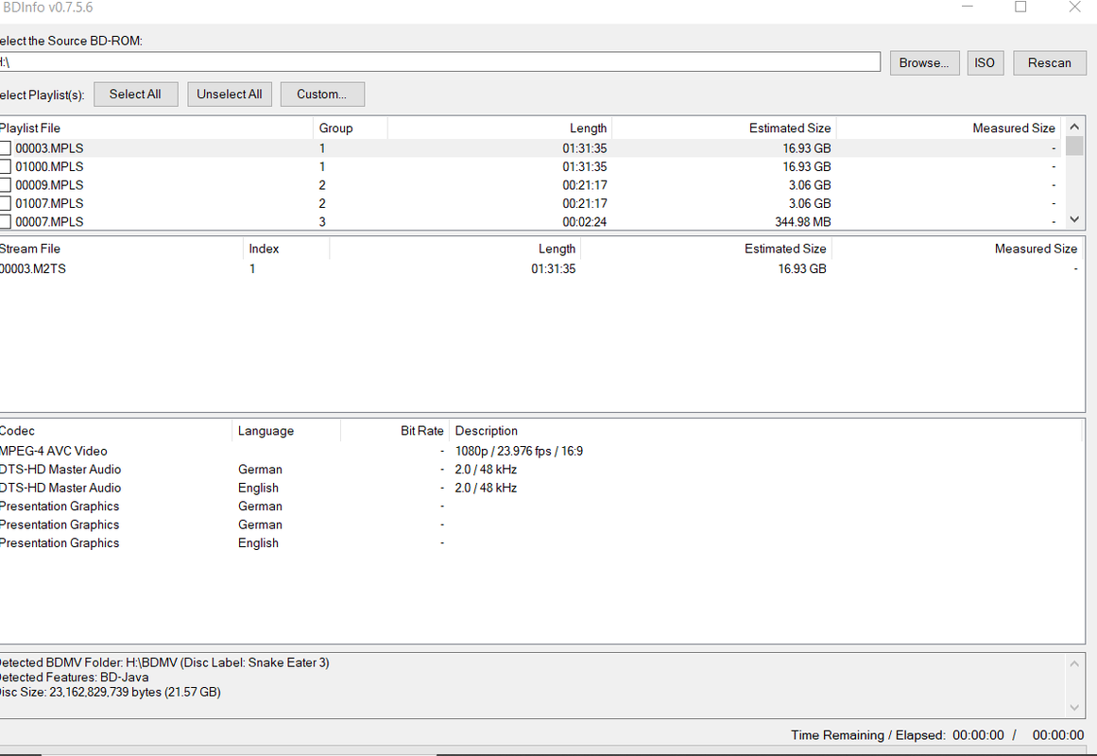Rescan the source disc

(1050, 63)
